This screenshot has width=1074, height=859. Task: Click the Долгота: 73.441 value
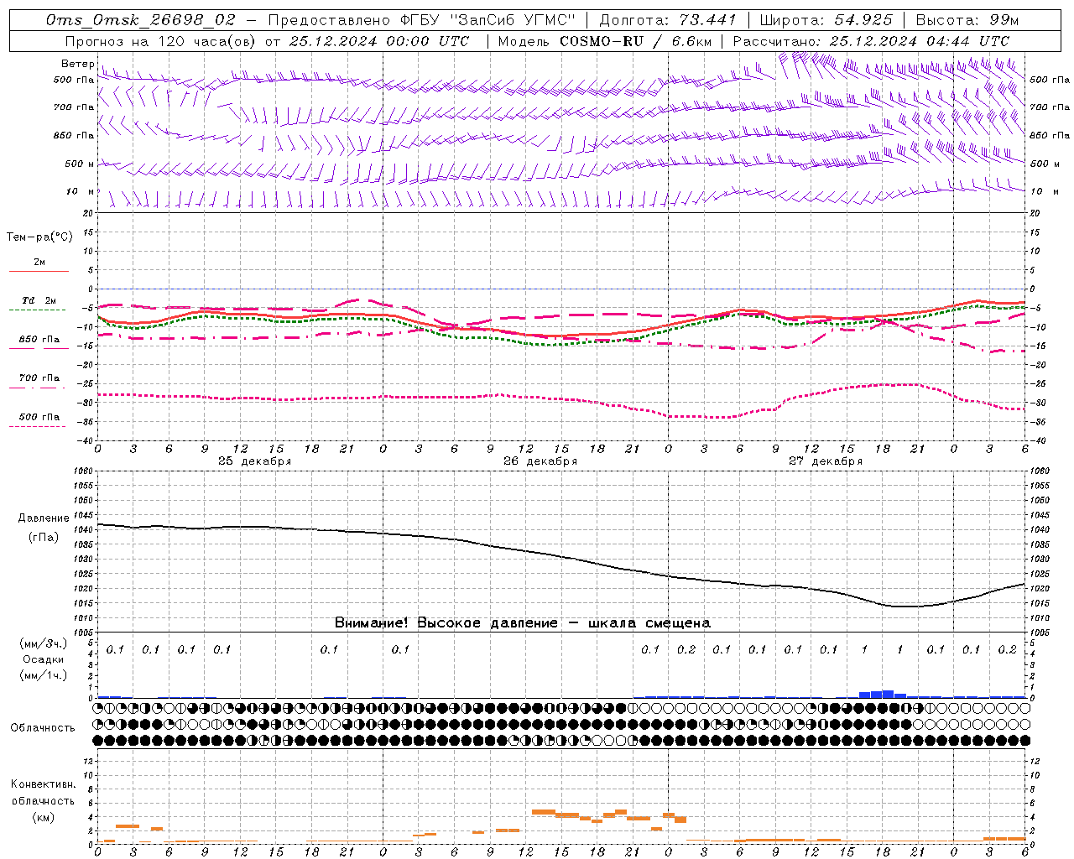click(x=669, y=19)
